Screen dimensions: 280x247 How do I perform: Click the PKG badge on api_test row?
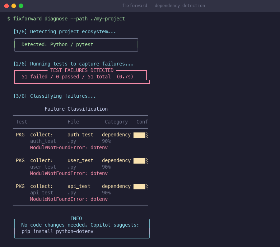pyautogui.click(x=20, y=187)
